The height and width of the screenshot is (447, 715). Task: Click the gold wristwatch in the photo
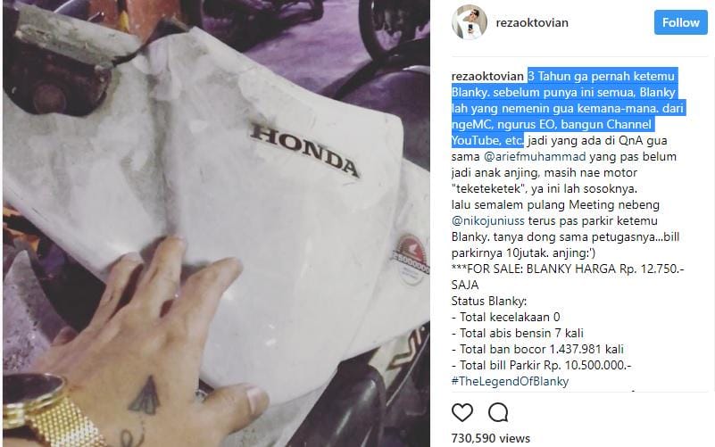[x=48, y=410]
